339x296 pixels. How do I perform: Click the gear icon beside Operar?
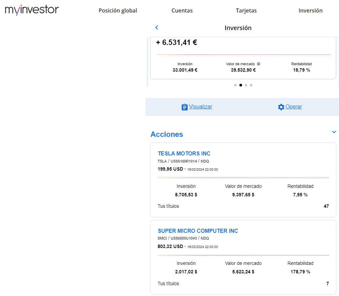point(281,107)
